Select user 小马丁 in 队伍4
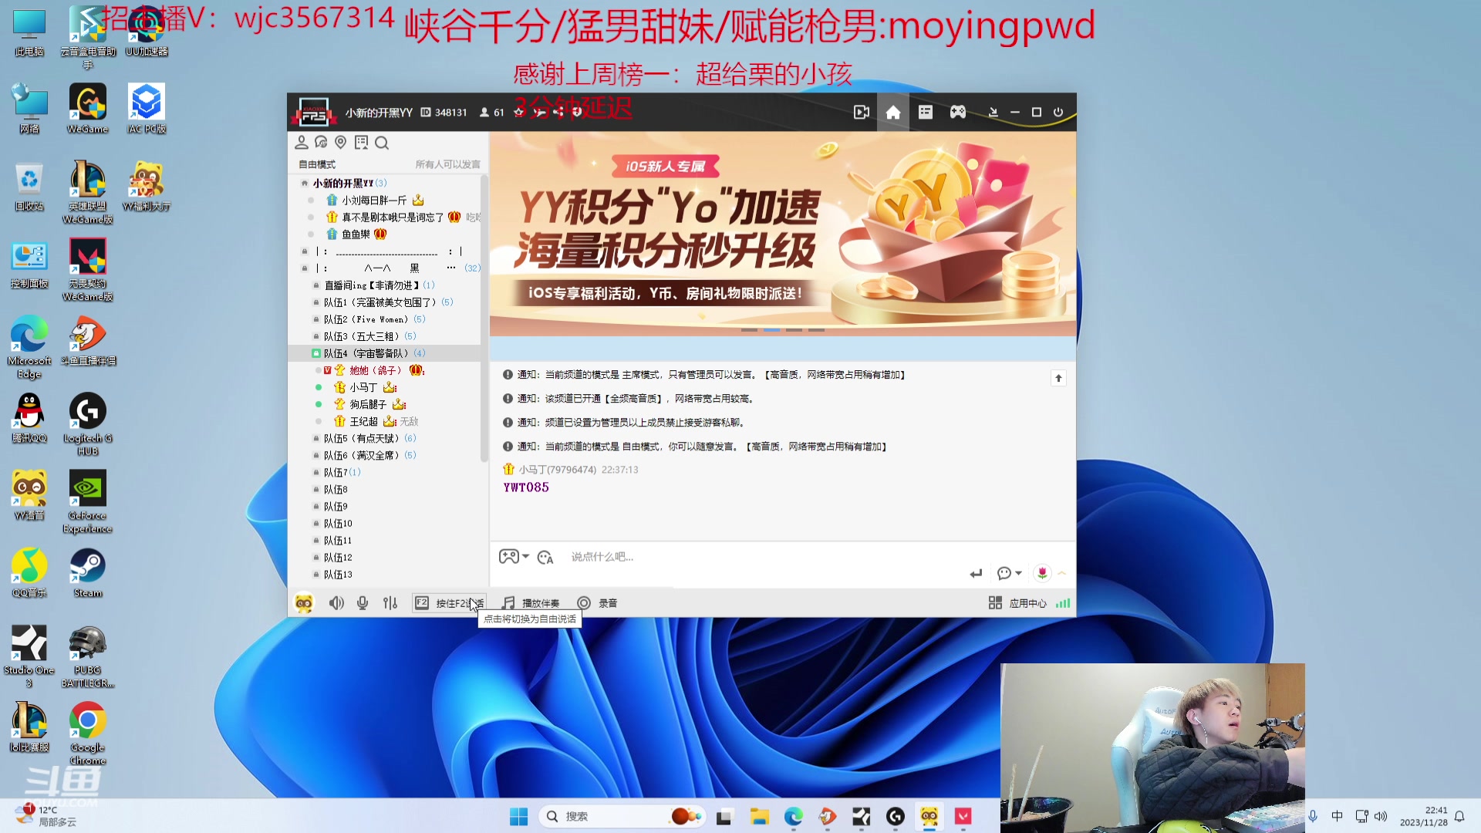 (363, 387)
